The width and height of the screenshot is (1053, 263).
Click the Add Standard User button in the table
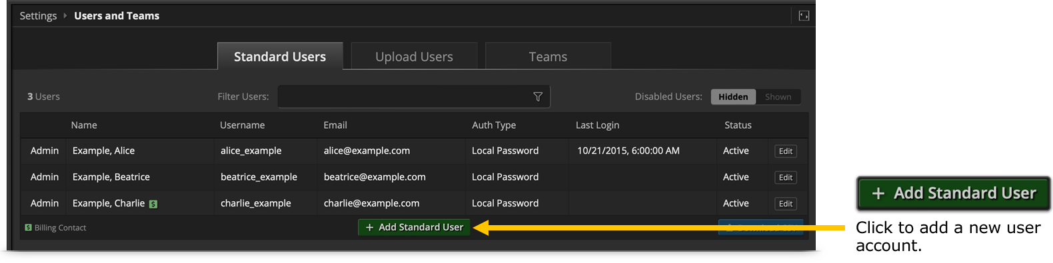pyautogui.click(x=414, y=227)
